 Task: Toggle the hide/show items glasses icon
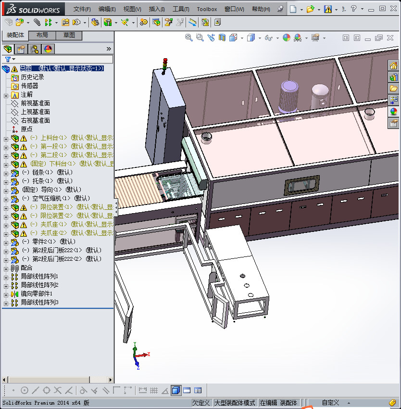(269, 38)
